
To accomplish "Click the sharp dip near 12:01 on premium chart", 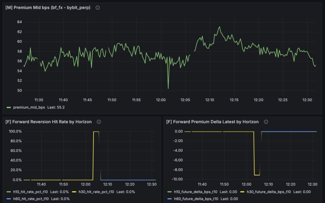I will [x=168, y=88].
